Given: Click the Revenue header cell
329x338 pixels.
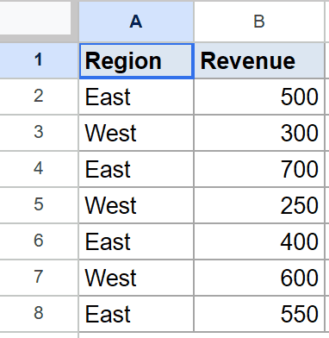Looking at the screenshot, I should click(259, 60).
